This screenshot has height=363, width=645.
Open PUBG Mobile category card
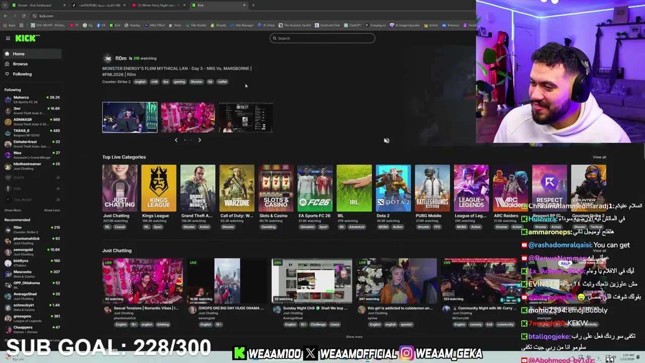(x=432, y=188)
